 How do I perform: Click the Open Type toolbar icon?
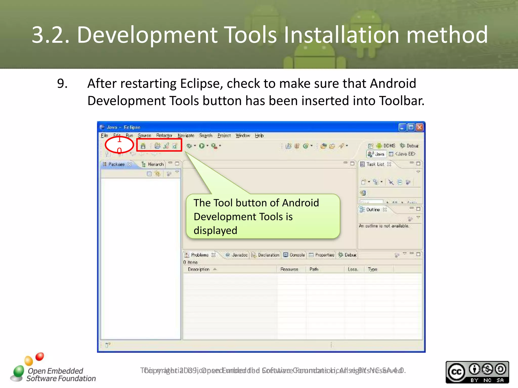tap(324, 146)
